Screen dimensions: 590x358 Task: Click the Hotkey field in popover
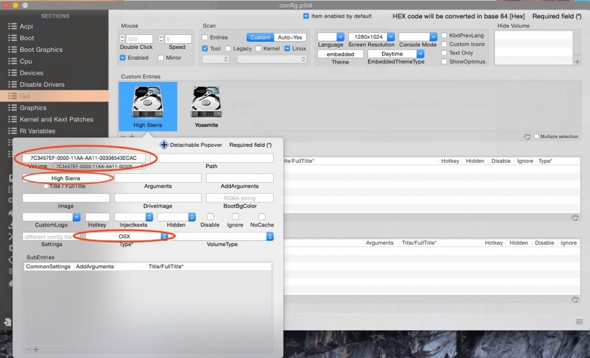[x=97, y=217]
